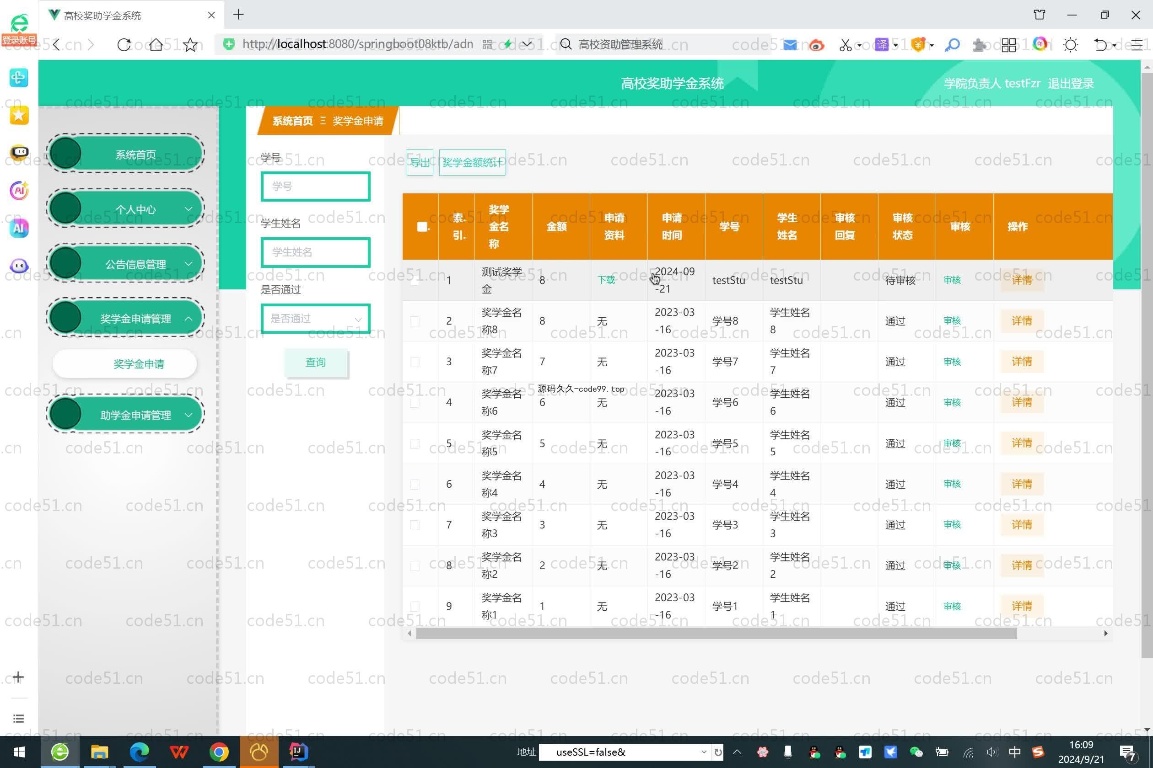Click 退出登录 to log out
The width and height of the screenshot is (1153, 768).
click(x=1071, y=83)
